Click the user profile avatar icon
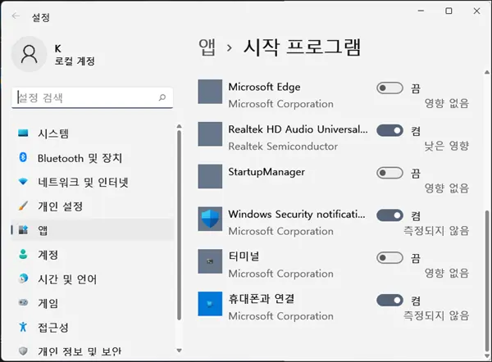Image resolution: width=492 pixels, height=362 pixels. (30, 54)
